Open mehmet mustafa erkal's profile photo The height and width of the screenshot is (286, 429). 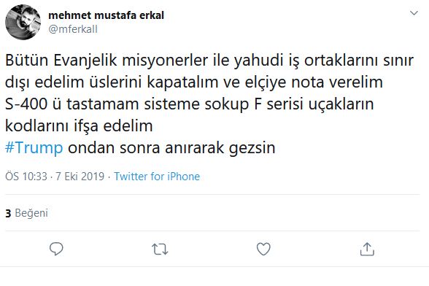click(23, 22)
